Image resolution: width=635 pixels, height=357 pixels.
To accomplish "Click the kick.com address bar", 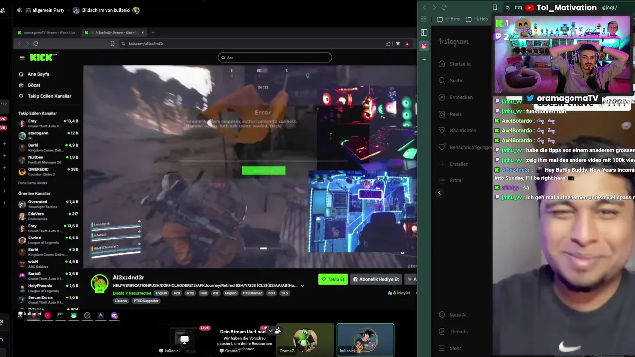I will pyautogui.click(x=248, y=44).
